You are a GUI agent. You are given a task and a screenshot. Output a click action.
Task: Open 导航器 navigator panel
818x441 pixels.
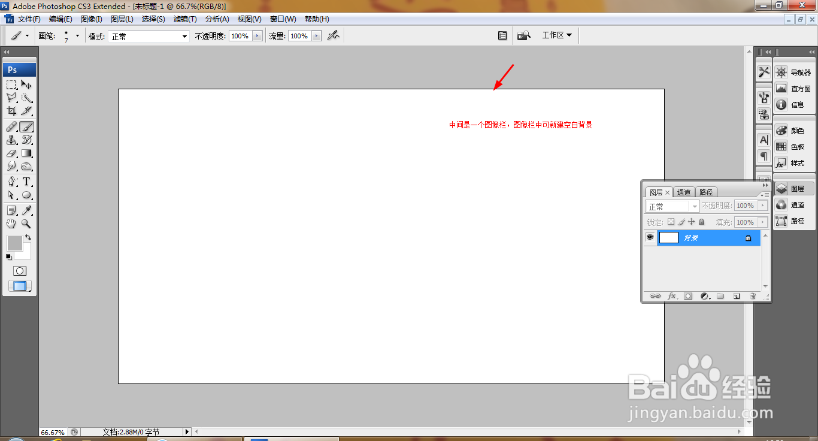tap(794, 73)
